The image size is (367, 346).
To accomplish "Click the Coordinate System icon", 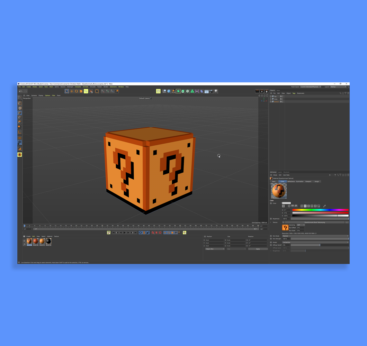I will [x=117, y=91].
